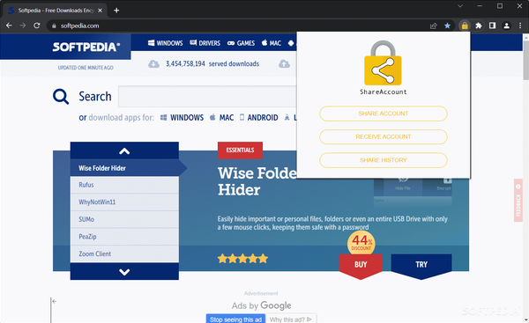Click the Extensions puzzle icon

tap(479, 26)
